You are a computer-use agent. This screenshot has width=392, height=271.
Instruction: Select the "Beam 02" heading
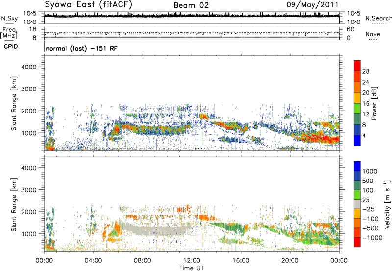(x=191, y=5)
